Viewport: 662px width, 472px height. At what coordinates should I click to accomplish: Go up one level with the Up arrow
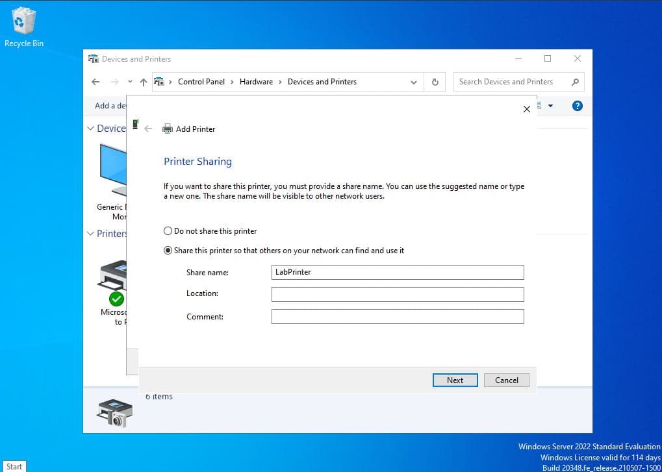(144, 82)
